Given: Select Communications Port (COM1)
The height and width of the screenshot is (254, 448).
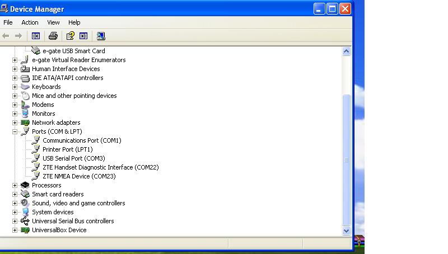Looking at the screenshot, I should (x=82, y=140).
